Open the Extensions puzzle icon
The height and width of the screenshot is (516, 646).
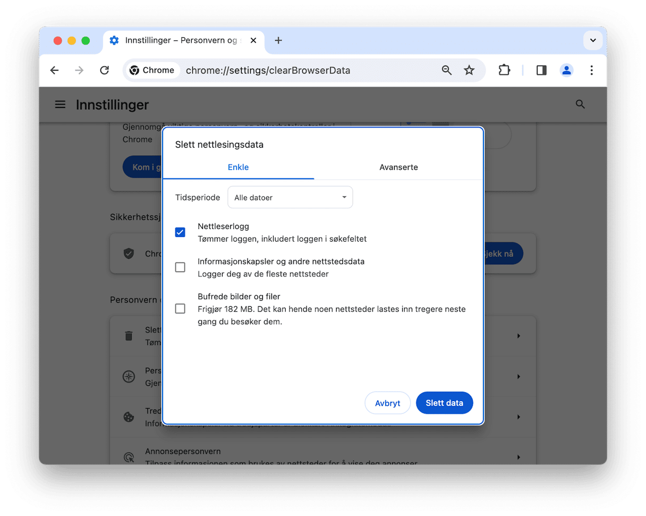point(504,70)
